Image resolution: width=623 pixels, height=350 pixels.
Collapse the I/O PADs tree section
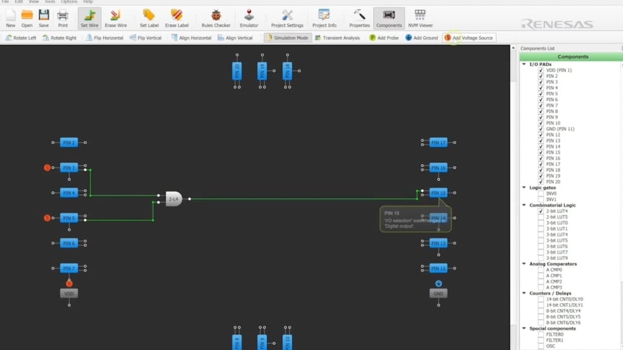pos(524,64)
